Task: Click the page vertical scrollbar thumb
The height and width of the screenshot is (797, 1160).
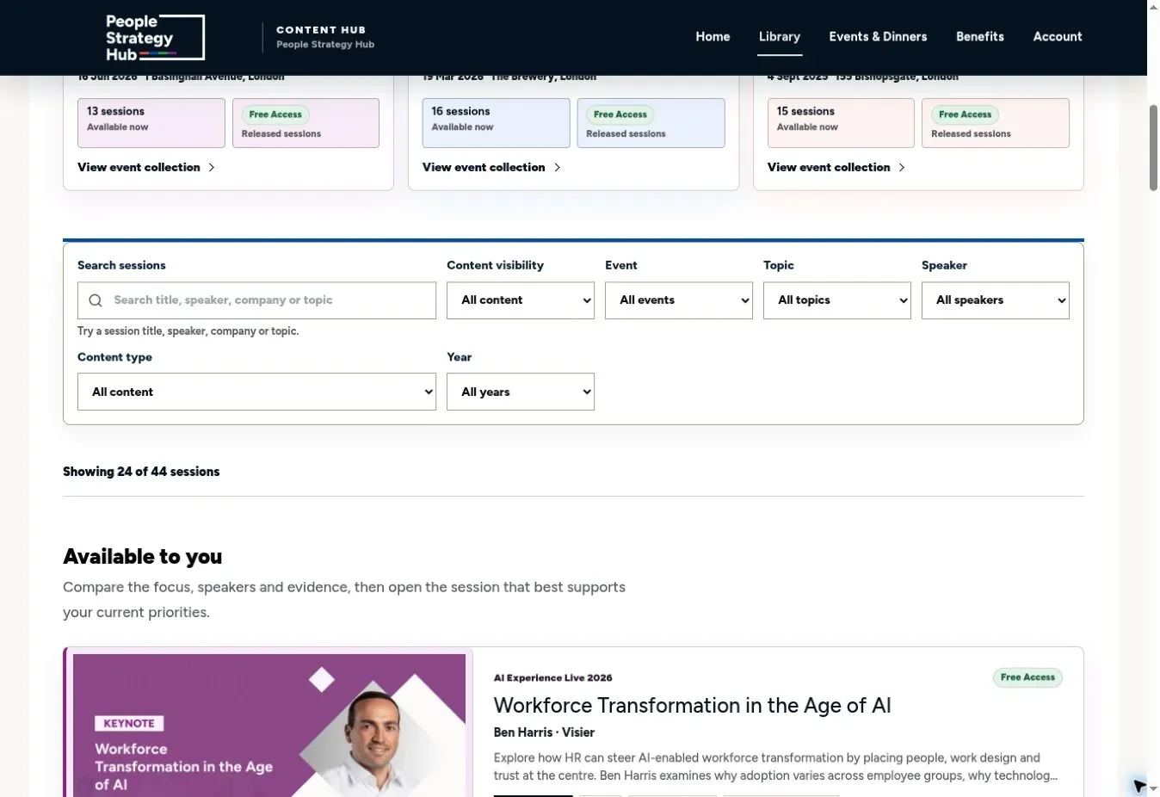Action: [x=1153, y=147]
